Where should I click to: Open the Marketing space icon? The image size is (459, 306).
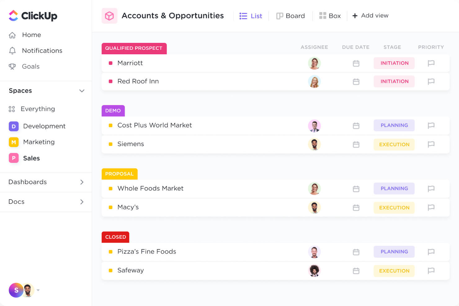point(14,142)
